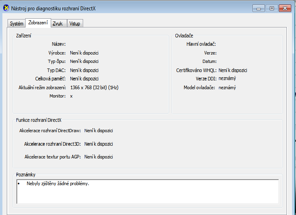Go to the Vstup tab
This screenshot has width=296, height=215.
(x=75, y=23)
